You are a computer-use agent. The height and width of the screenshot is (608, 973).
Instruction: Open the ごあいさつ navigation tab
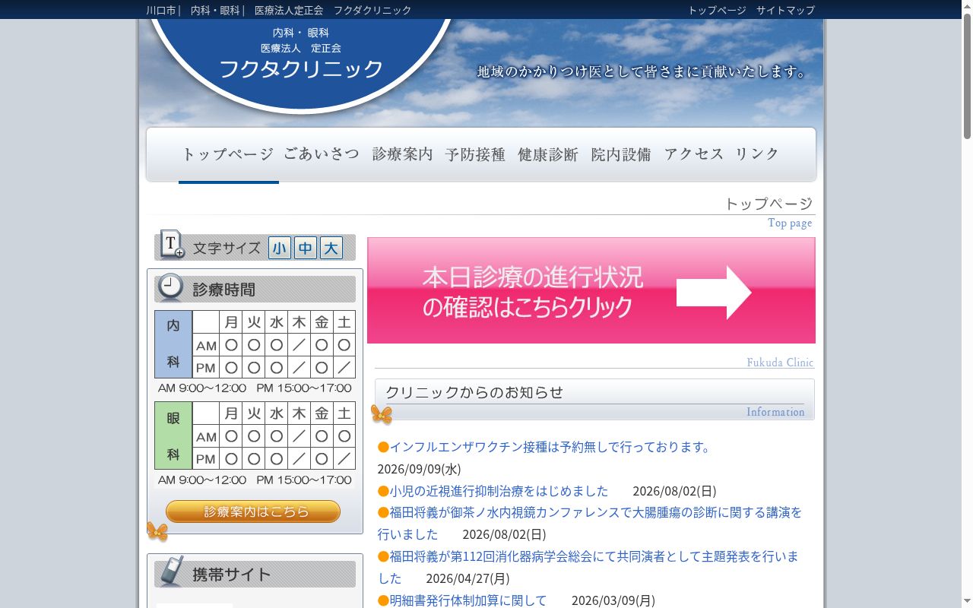pos(322,154)
